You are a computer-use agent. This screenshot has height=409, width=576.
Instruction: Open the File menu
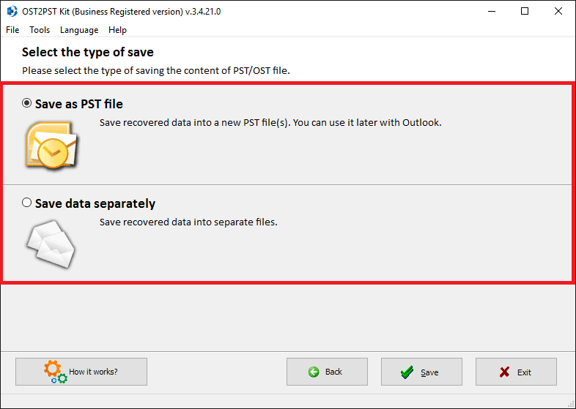point(12,30)
